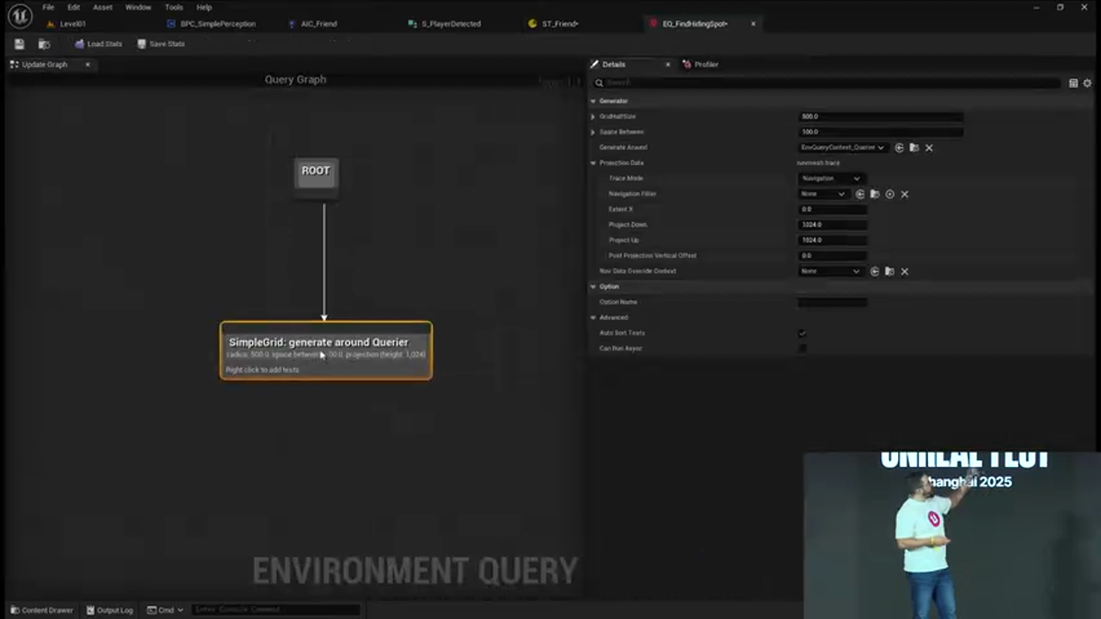Collapse the Projection Data section
The height and width of the screenshot is (619, 1101).
pos(593,162)
